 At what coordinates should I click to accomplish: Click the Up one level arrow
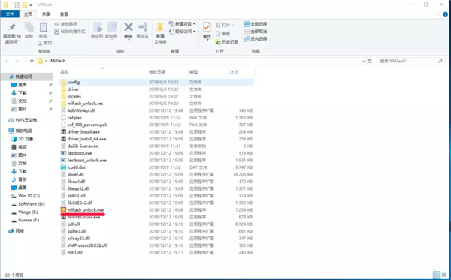32,61
